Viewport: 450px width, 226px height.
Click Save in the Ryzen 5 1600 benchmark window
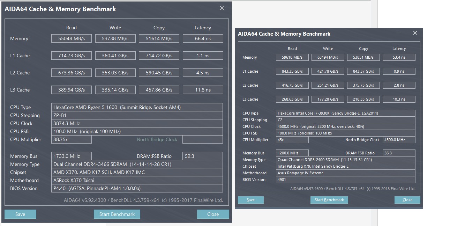20,214
